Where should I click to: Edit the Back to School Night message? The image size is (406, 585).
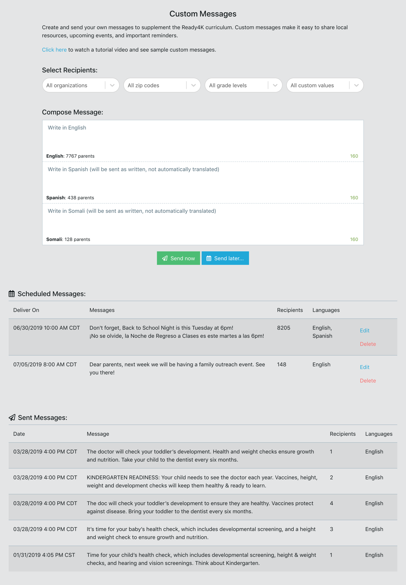pyautogui.click(x=365, y=330)
